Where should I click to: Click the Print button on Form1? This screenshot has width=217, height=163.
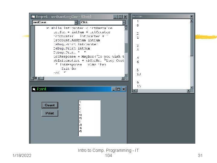[50, 113]
